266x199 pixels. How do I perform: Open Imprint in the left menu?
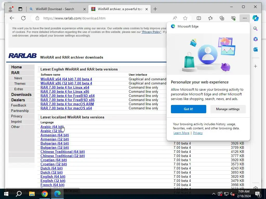(16, 122)
